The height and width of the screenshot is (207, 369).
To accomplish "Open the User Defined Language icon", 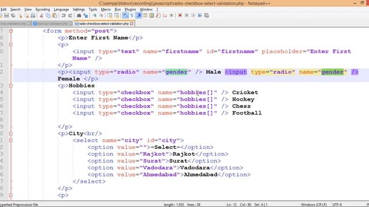I will pyautogui.click(x=145, y=16).
